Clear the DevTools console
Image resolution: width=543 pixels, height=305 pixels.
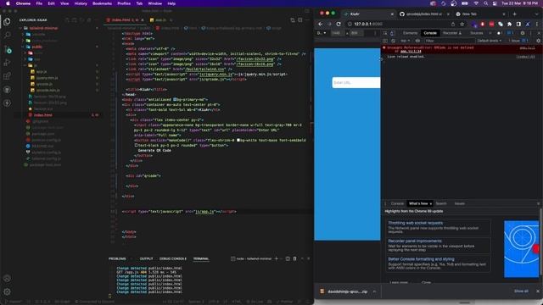click(393, 41)
